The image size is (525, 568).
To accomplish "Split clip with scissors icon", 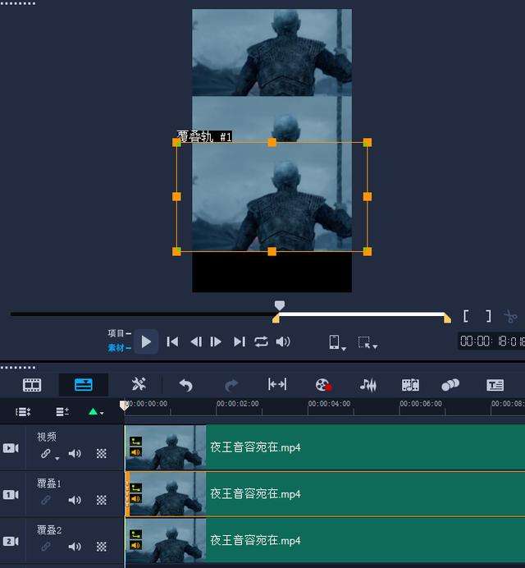I will click(510, 317).
